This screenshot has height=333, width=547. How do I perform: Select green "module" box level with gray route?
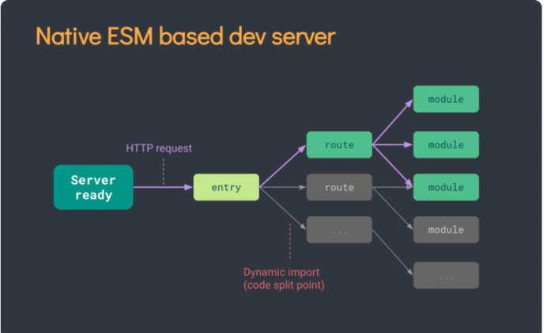pos(446,187)
